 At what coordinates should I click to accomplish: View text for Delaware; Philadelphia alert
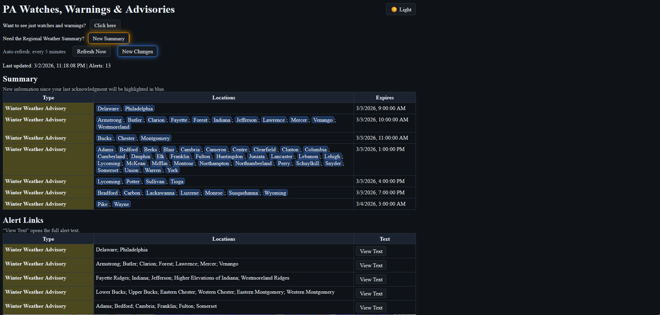tap(371, 251)
